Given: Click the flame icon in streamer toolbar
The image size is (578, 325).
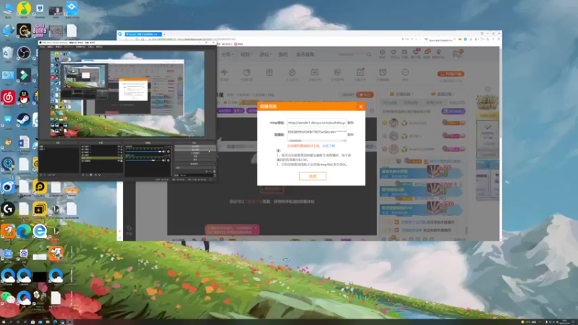Looking at the screenshot, I should click(x=292, y=72).
